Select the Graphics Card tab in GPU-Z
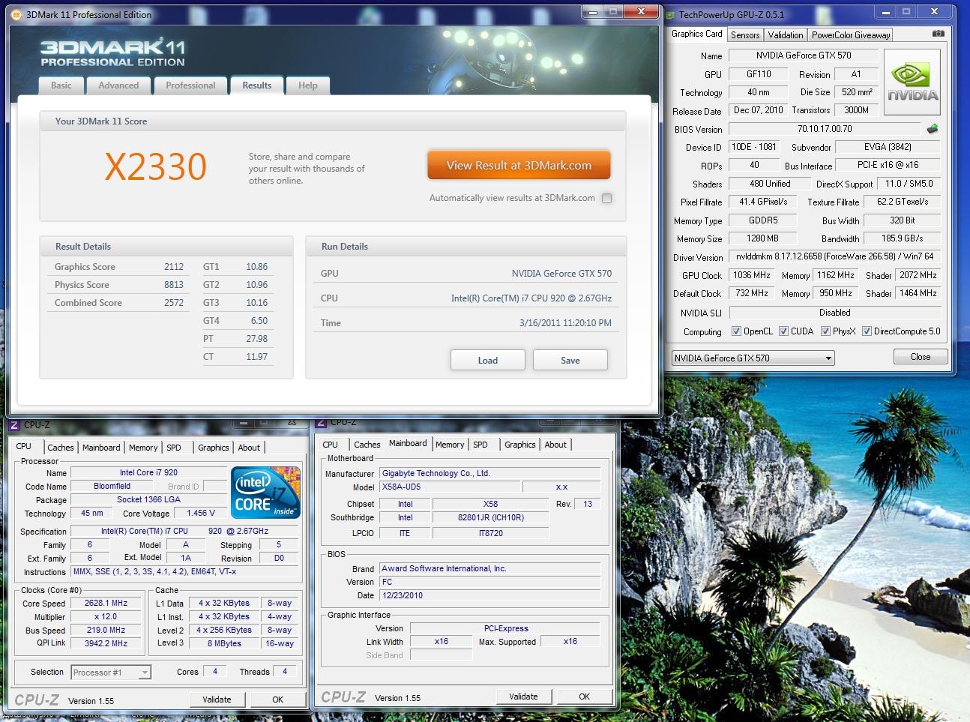 pos(697,34)
